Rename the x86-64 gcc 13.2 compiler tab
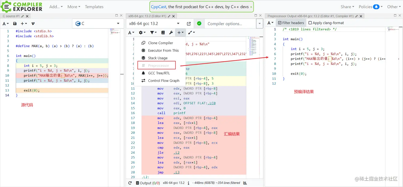The width and height of the screenshot is (403, 187). click(x=169, y=16)
